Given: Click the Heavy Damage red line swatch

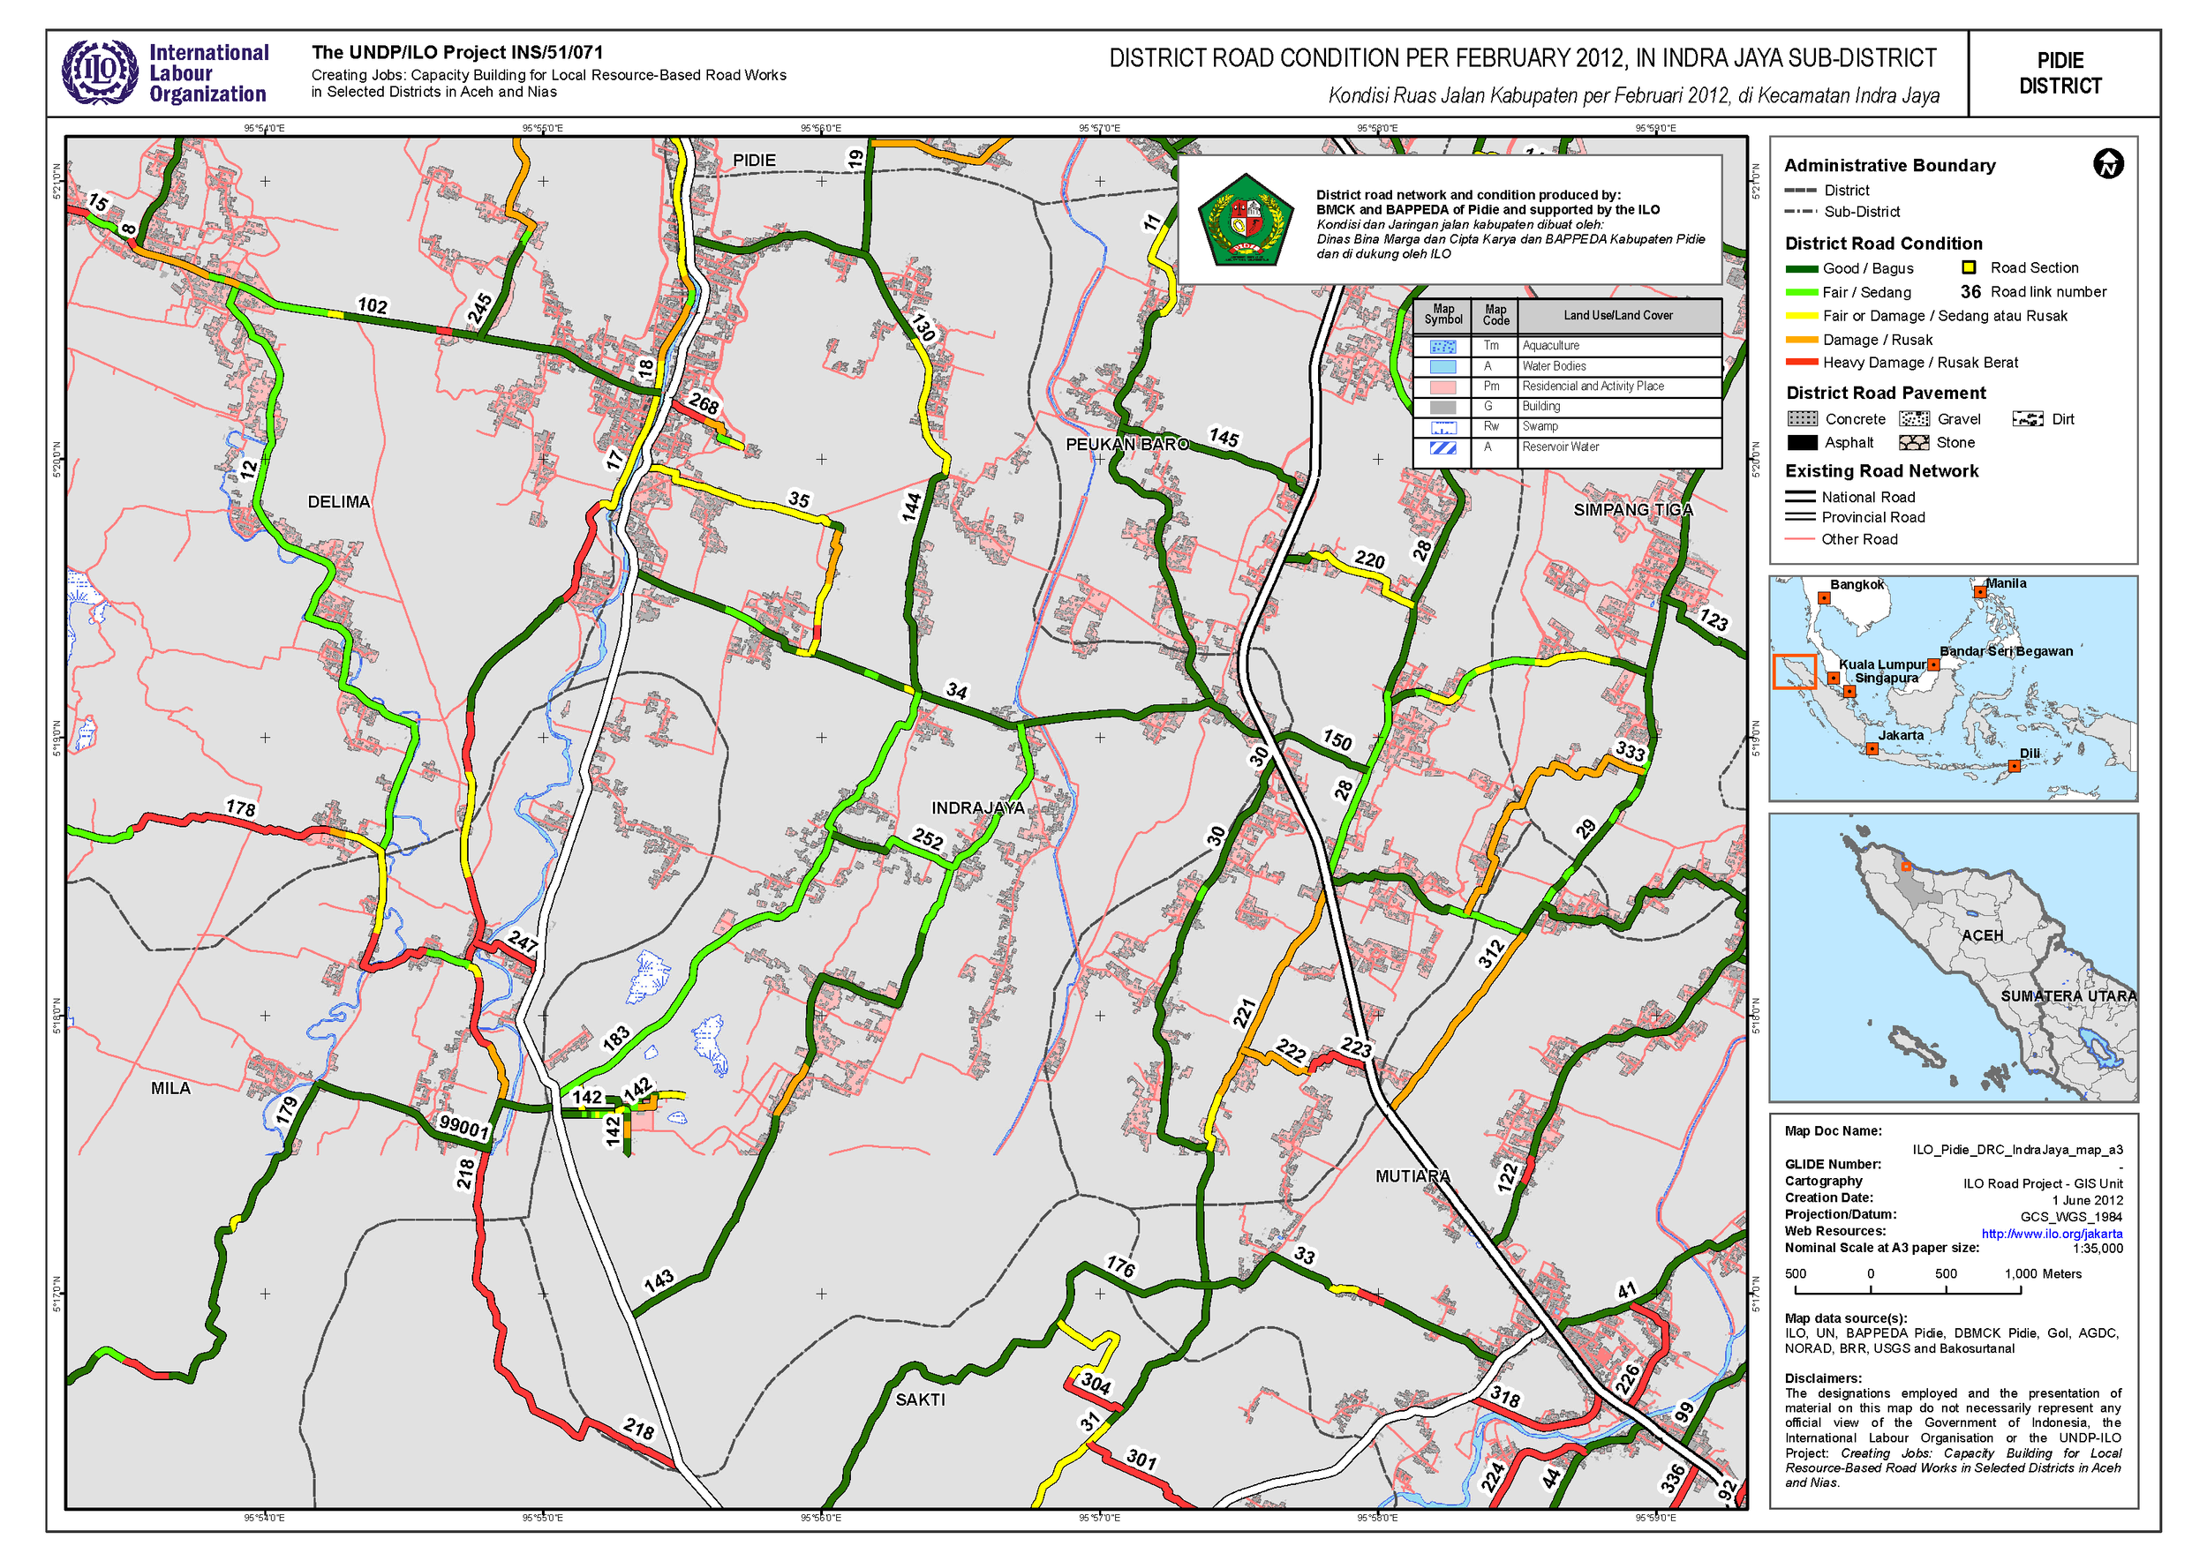Looking at the screenshot, I should coord(1801,364).
